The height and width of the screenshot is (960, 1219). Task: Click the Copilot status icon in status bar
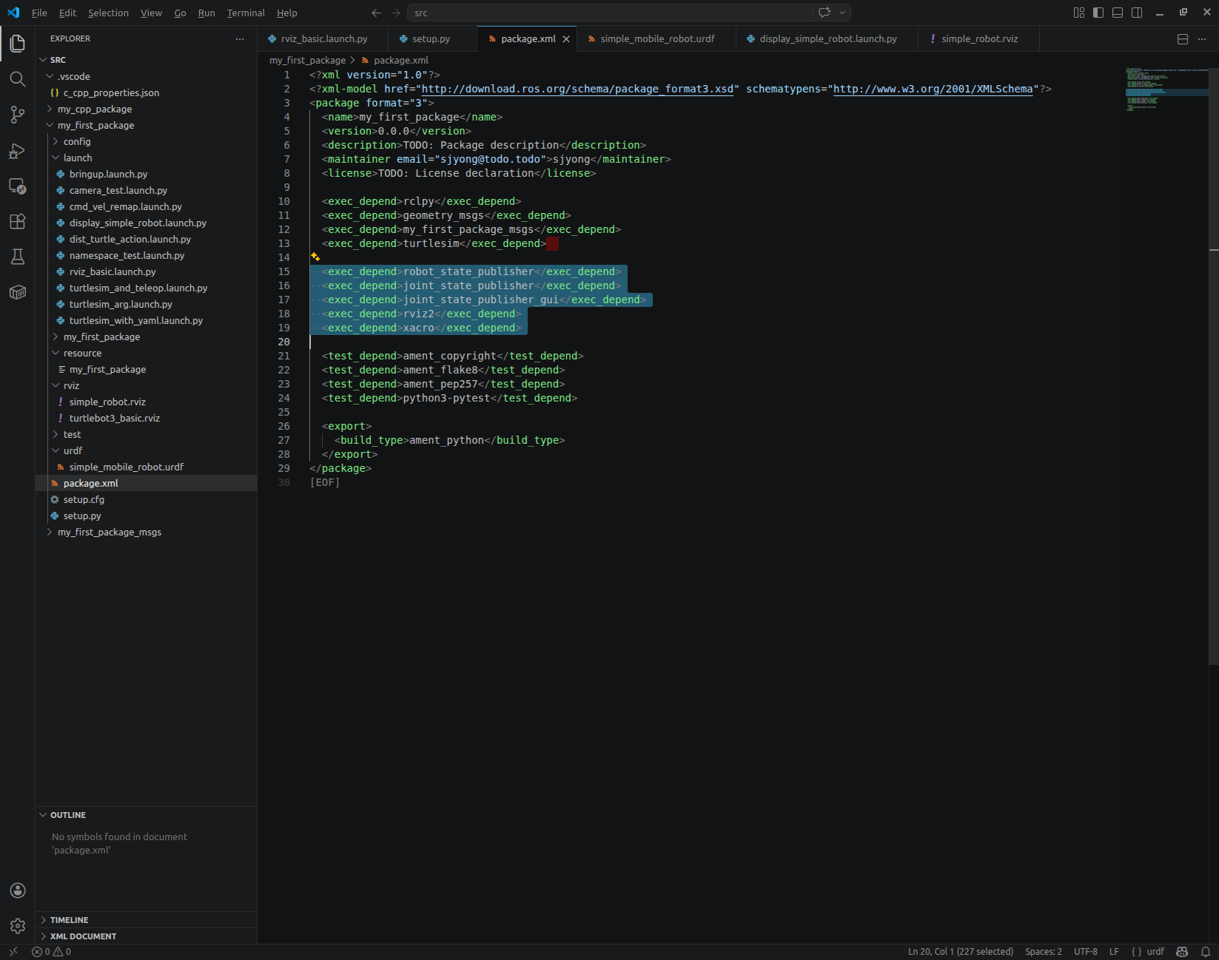tap(1182, 952)
